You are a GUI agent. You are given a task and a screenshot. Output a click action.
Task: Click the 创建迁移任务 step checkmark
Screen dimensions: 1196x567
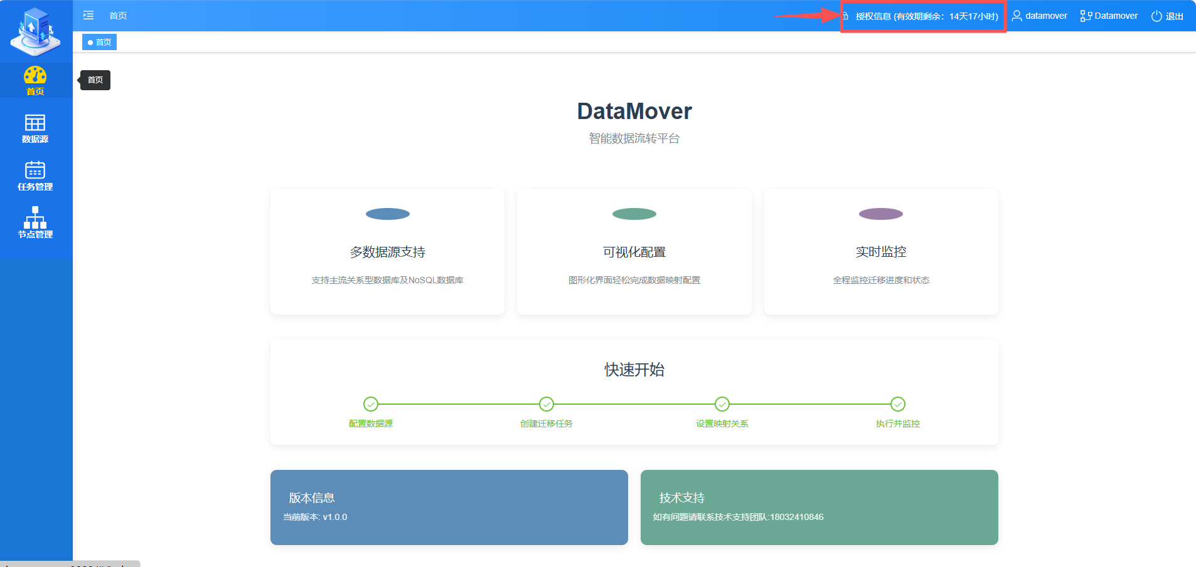coord(547,404)
